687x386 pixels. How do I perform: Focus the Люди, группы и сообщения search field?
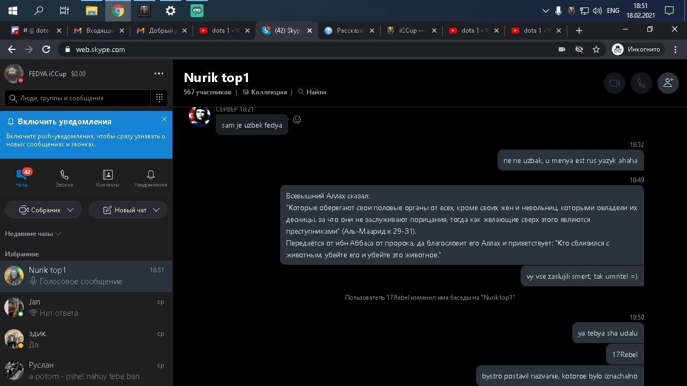point(78,98)
